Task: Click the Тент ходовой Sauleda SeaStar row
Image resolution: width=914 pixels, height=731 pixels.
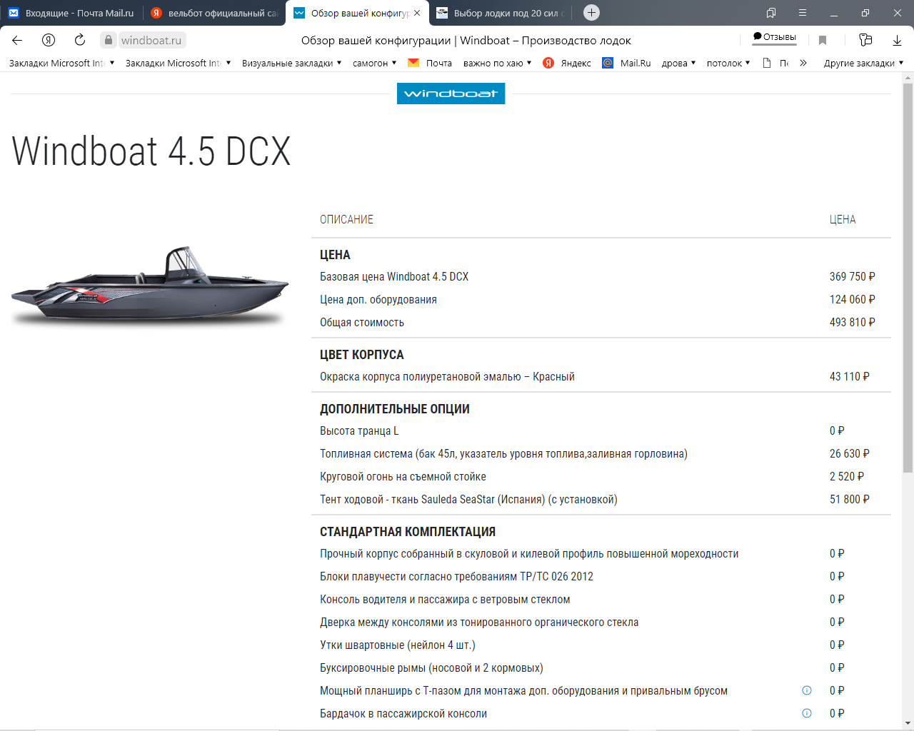Action: tap(601, 499)
